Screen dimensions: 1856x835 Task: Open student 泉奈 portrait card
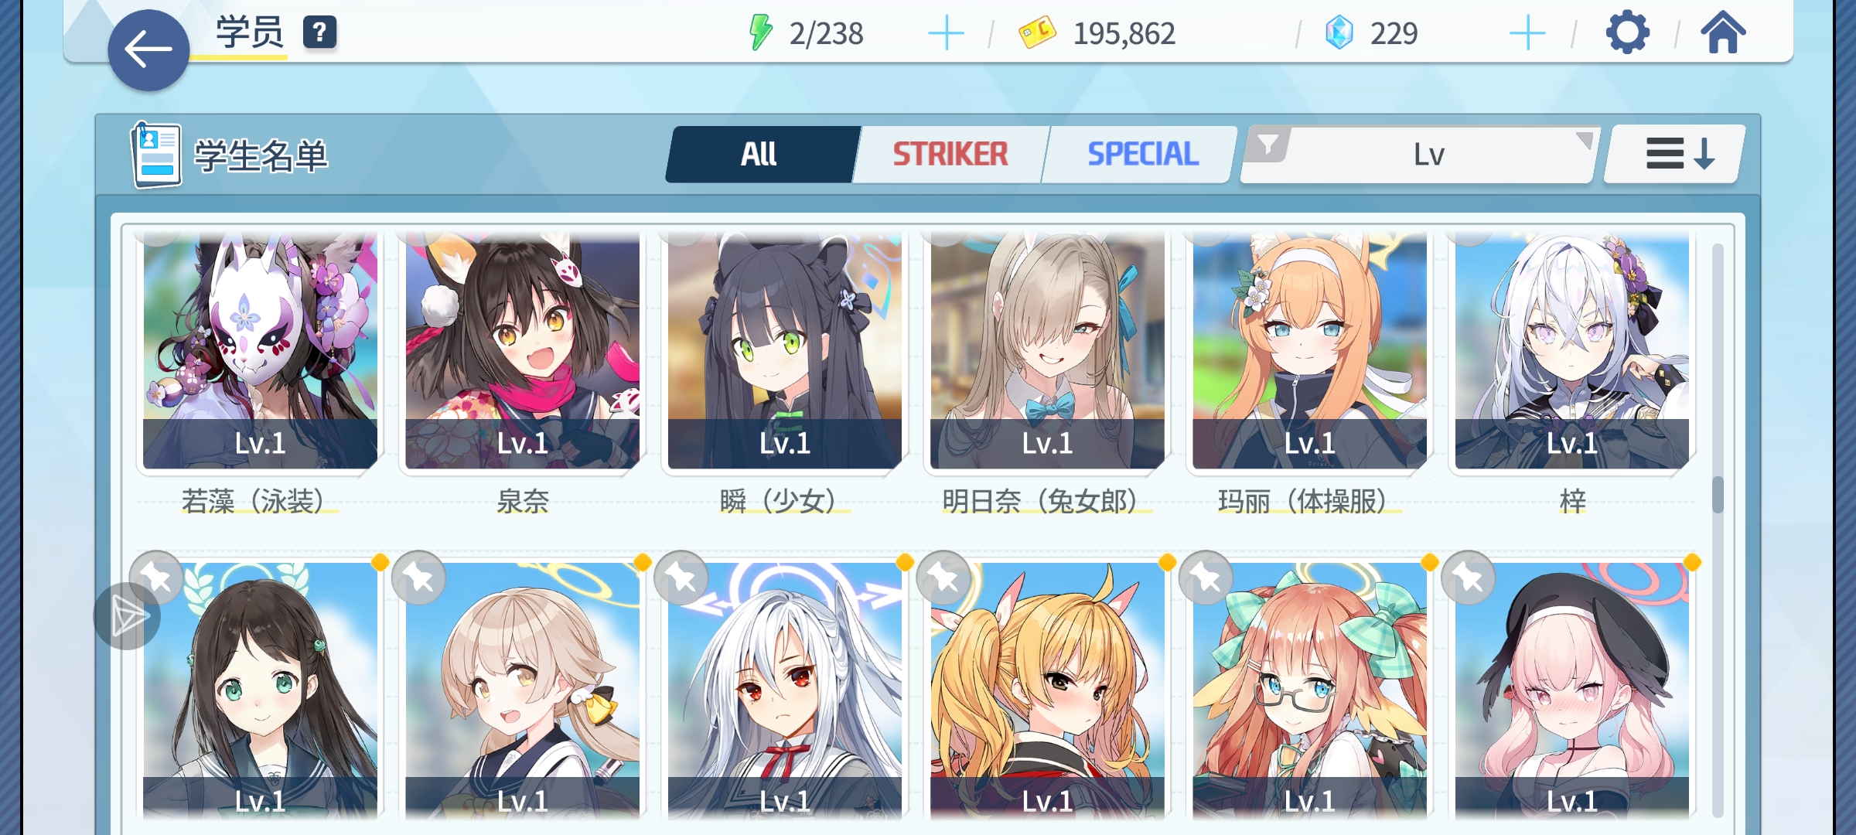coord(522,352)
